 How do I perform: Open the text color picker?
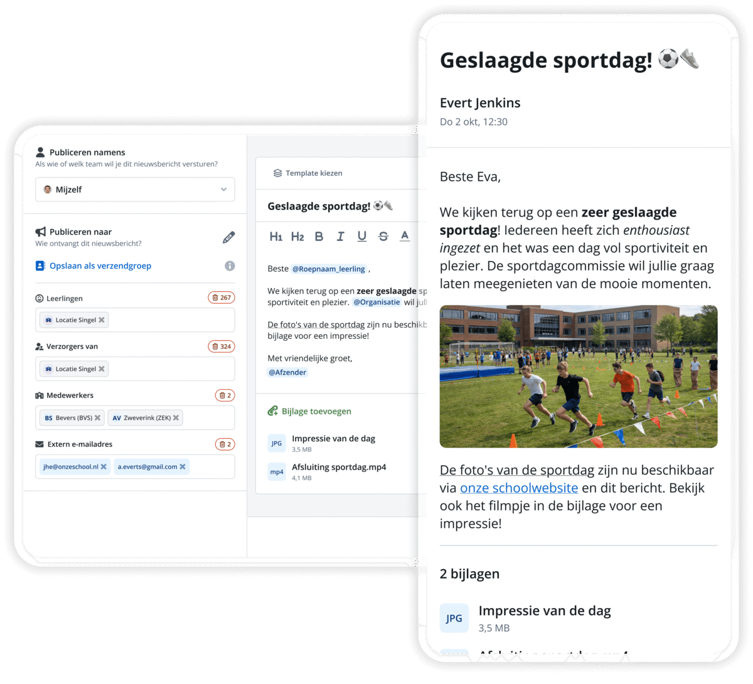[x=405, y=237]
